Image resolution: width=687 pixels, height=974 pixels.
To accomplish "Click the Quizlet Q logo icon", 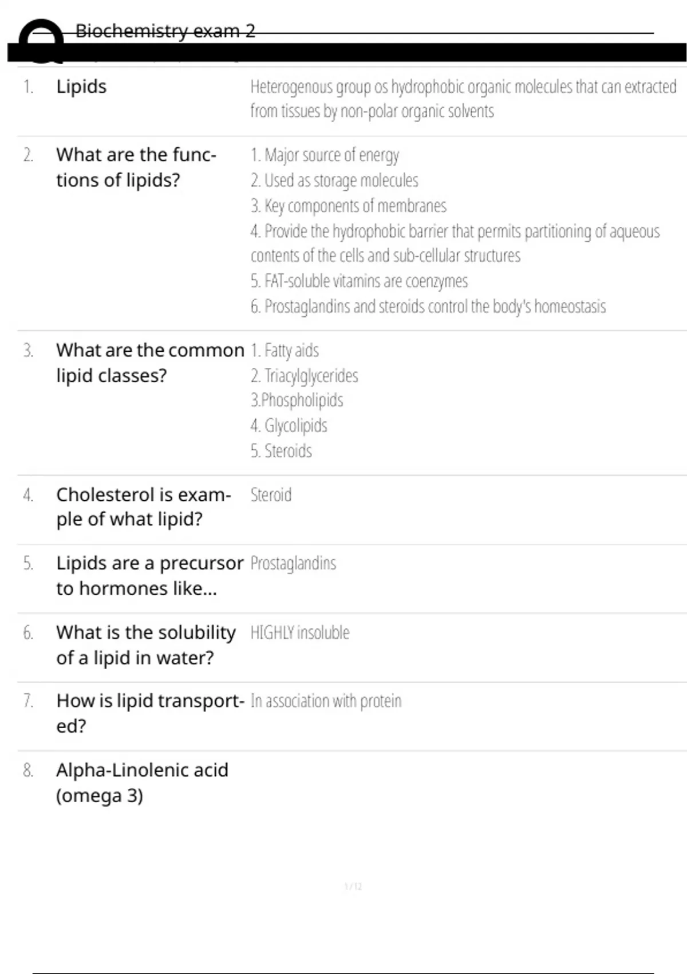I will coord(41,40).
